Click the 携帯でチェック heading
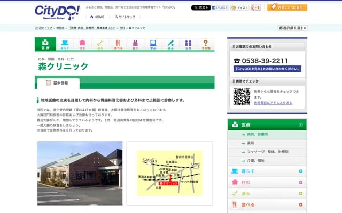 click(x=247, y=81)
